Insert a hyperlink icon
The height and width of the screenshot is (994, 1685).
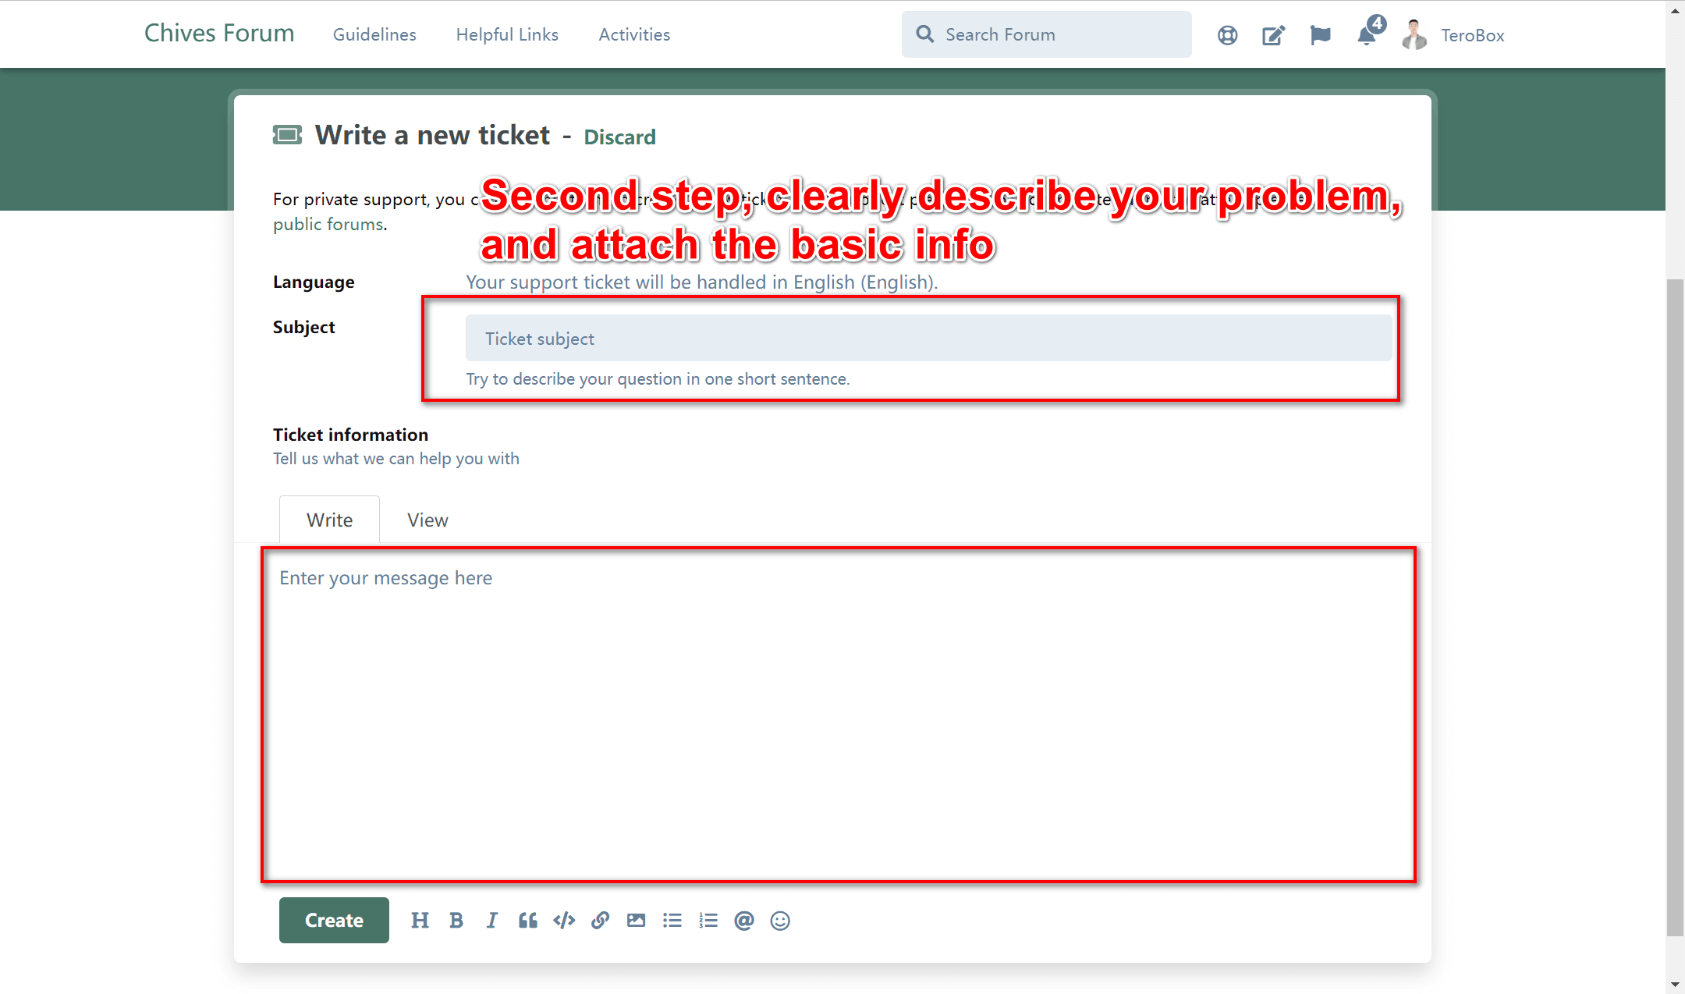[600, 921]
